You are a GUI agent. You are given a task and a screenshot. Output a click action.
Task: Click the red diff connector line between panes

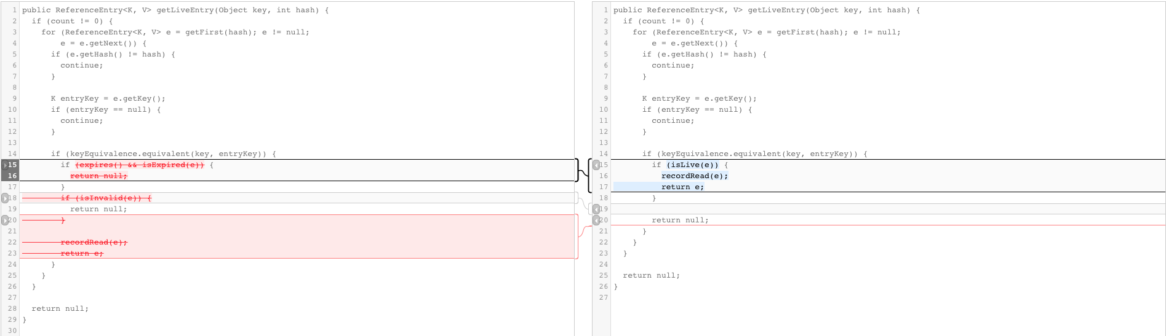pos(583,232)
